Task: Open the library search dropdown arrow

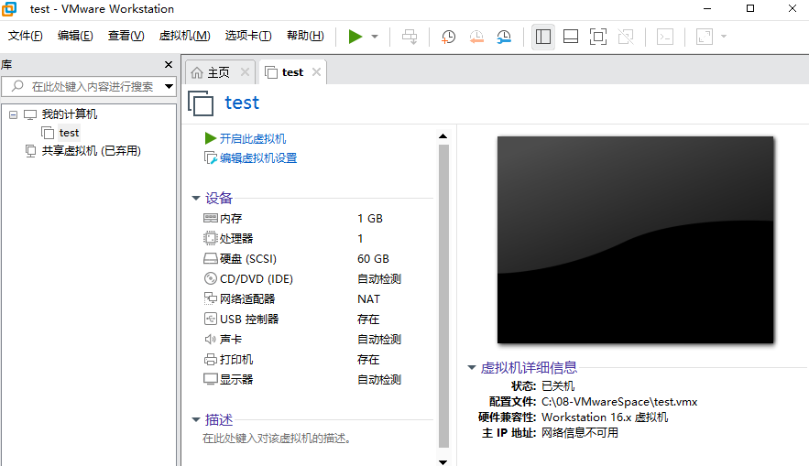Action: pos(169,86)
